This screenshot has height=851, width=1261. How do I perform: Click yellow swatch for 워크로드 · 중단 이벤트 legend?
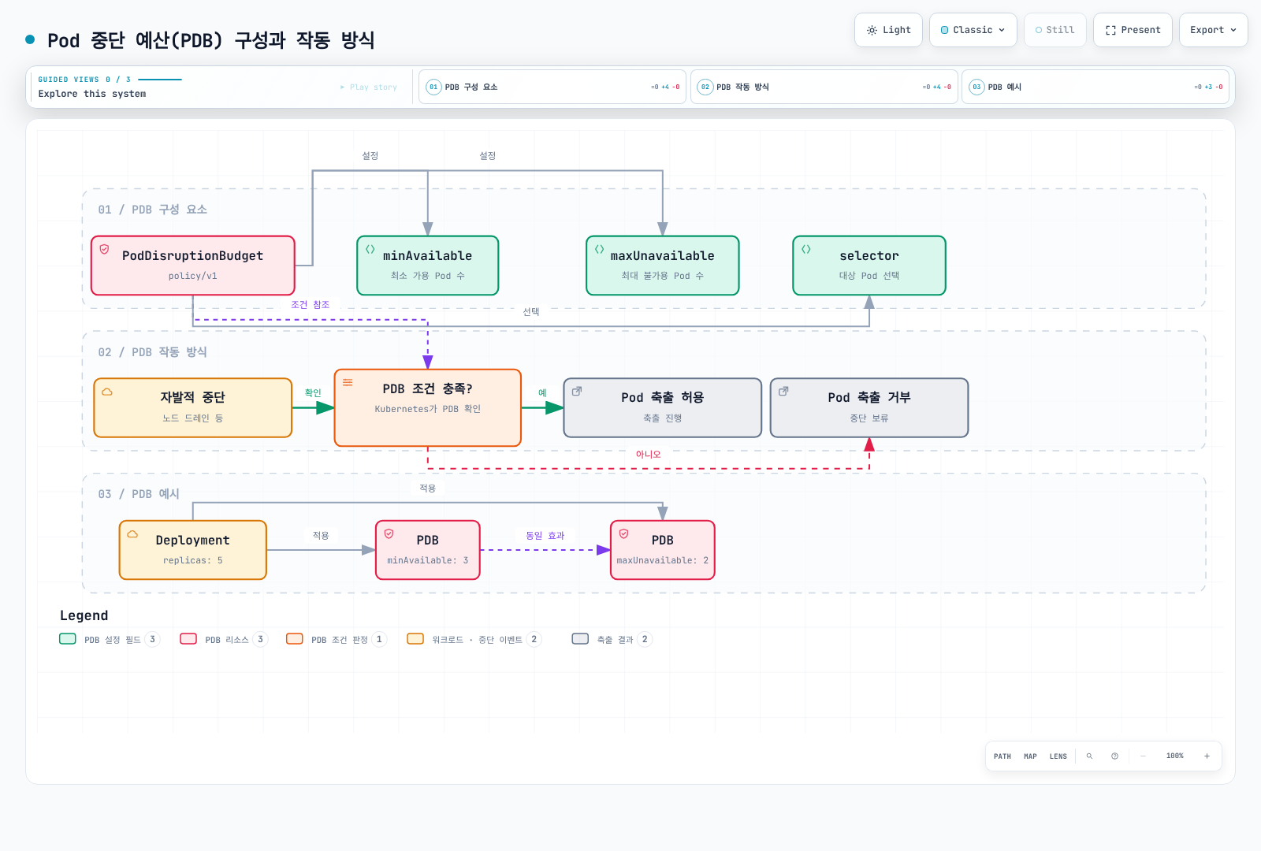(x=415, y=639)
